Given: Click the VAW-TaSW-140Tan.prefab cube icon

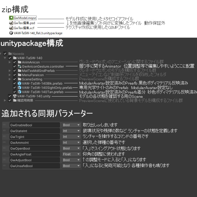Looking at the screenshot, I should pos(19,92).
